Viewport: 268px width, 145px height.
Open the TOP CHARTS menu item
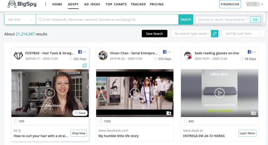coord(116,4)
